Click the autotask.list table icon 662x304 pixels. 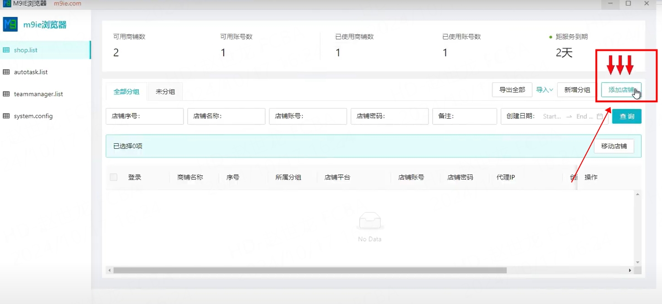click(x=6, y=72)
